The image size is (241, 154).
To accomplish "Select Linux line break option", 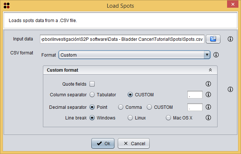I will [130, 118].
